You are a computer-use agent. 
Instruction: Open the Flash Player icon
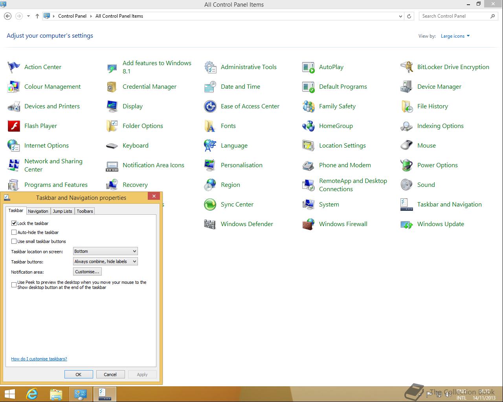[x=14, y=126]
